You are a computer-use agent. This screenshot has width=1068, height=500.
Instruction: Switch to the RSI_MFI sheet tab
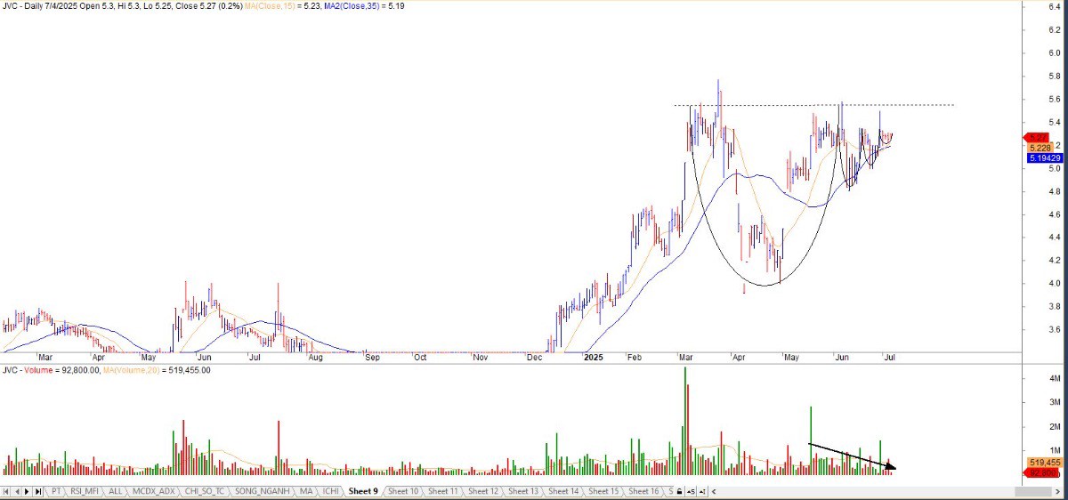(x=85, y=491)
